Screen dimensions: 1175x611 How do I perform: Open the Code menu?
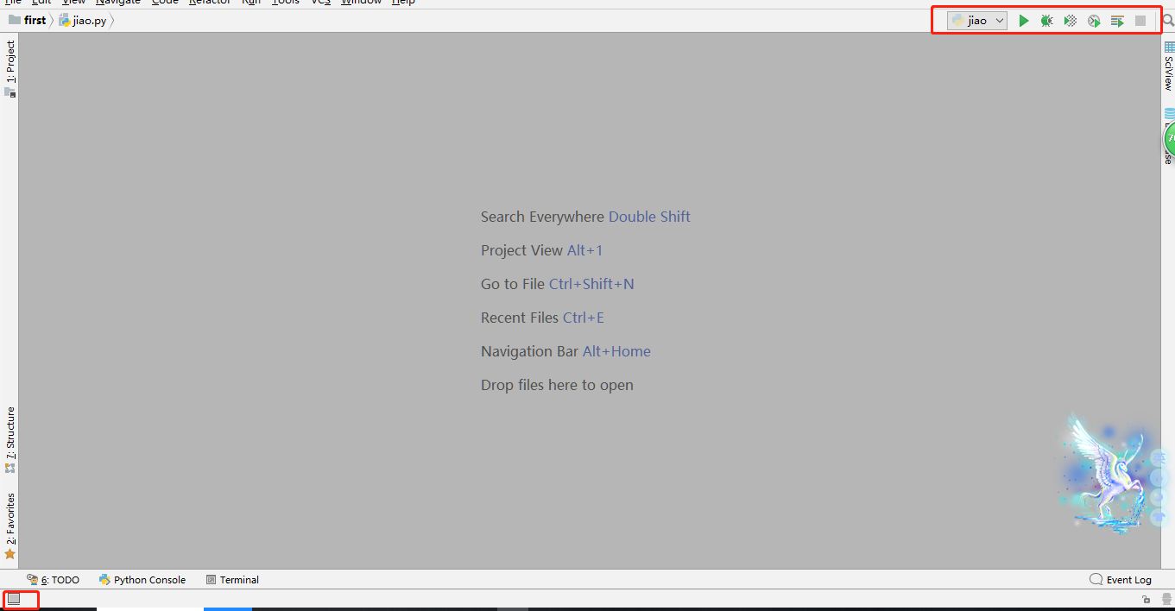tap(165, 3)
